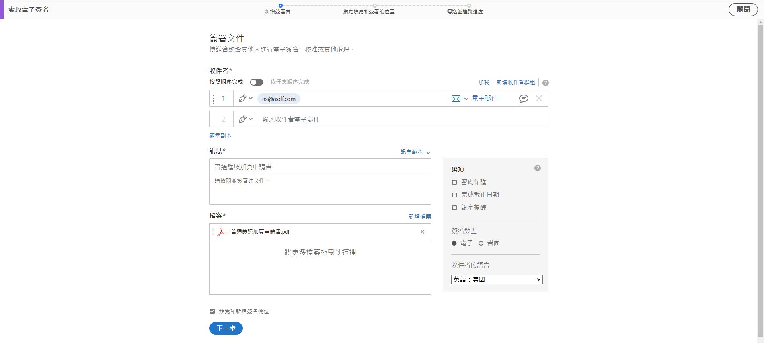
Task: Click the 傳送並追蹤進度 step
Action: [465, 9]
